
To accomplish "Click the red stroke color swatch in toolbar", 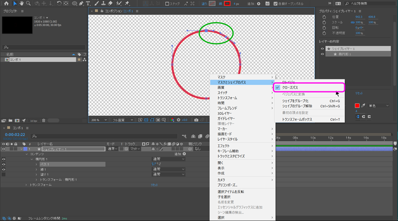I will [x=227, y=4].
